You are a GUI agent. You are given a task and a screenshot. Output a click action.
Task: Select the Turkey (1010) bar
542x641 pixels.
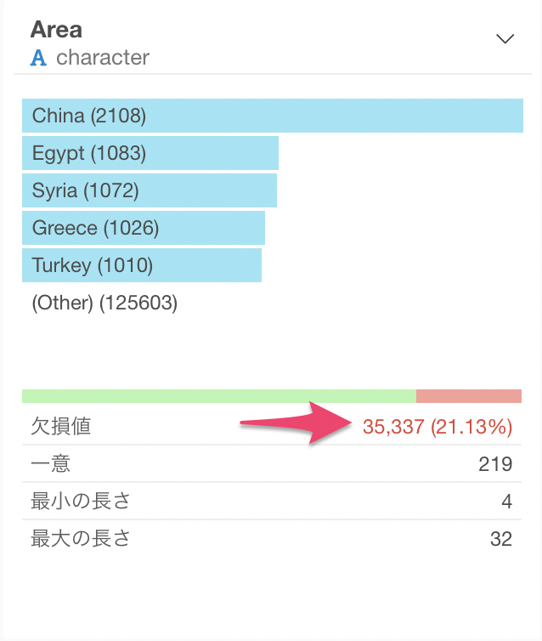click(x=142, y=265)
